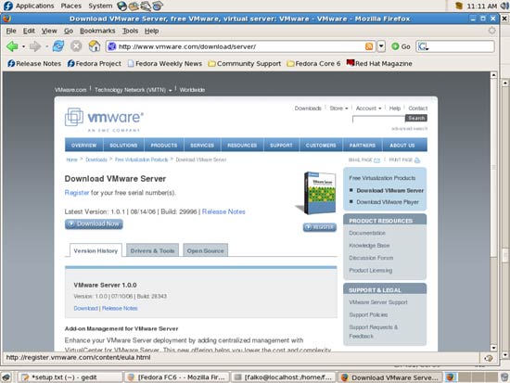Click the Download Now button
The image size is (510, 383).
[x=94, y=223]
